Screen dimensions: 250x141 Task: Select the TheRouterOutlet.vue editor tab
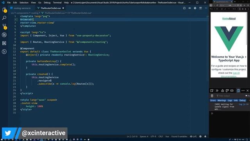coord(50,8)
